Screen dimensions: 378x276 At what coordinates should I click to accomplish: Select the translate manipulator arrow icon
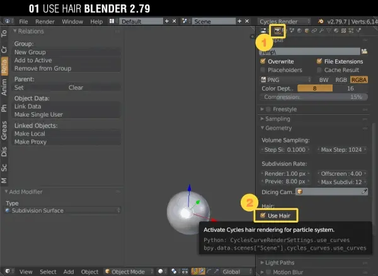click(202, 272)
